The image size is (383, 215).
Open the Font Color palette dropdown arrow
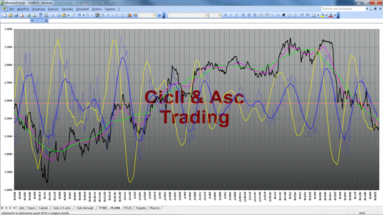coord(335,15)
